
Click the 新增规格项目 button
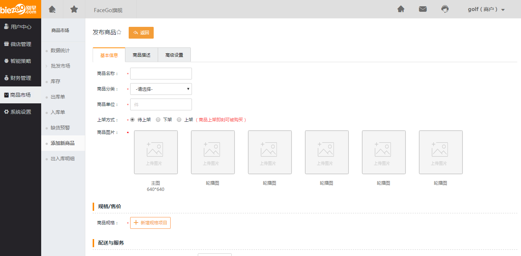(150, 223)
